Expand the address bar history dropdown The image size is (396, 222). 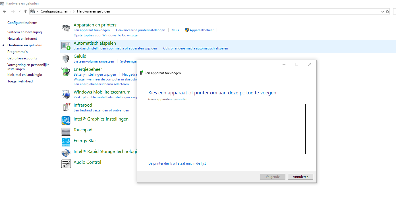[382, 11]
